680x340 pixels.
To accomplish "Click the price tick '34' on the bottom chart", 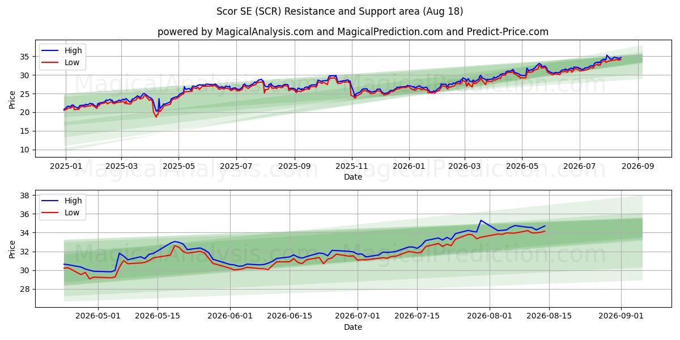I will (x=26, y=233).
